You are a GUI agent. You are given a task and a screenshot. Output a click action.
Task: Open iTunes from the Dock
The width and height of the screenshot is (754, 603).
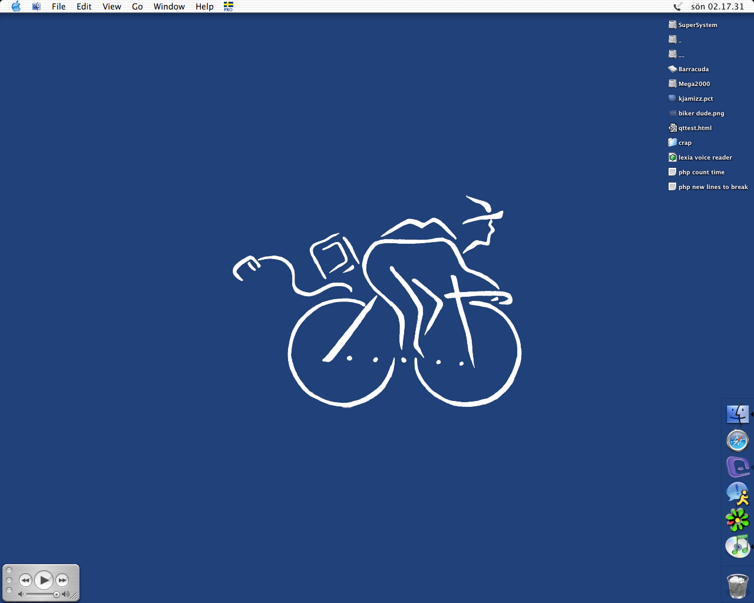737,546
